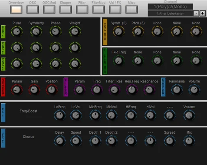Image resolution: width=207 pixels, height=165 pixels.
Task: Click the Symm. (2) OSC MOD knob
Action: [118, 32]
